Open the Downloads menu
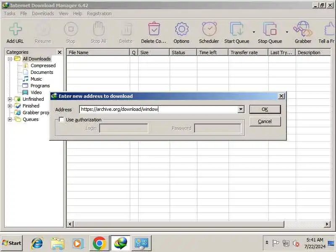Image resolution: width=336 pixels, height=252 pixels. coord(43,13)
